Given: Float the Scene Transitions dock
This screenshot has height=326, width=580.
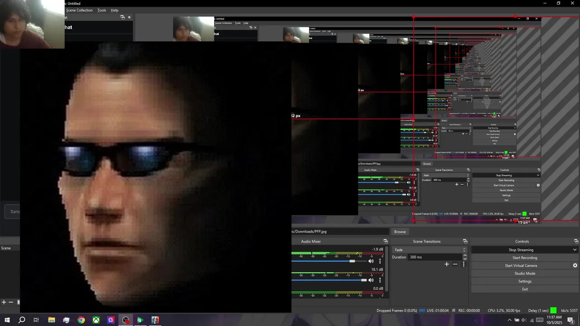Looking at the screenshot, I should click(x=465, y=241).
